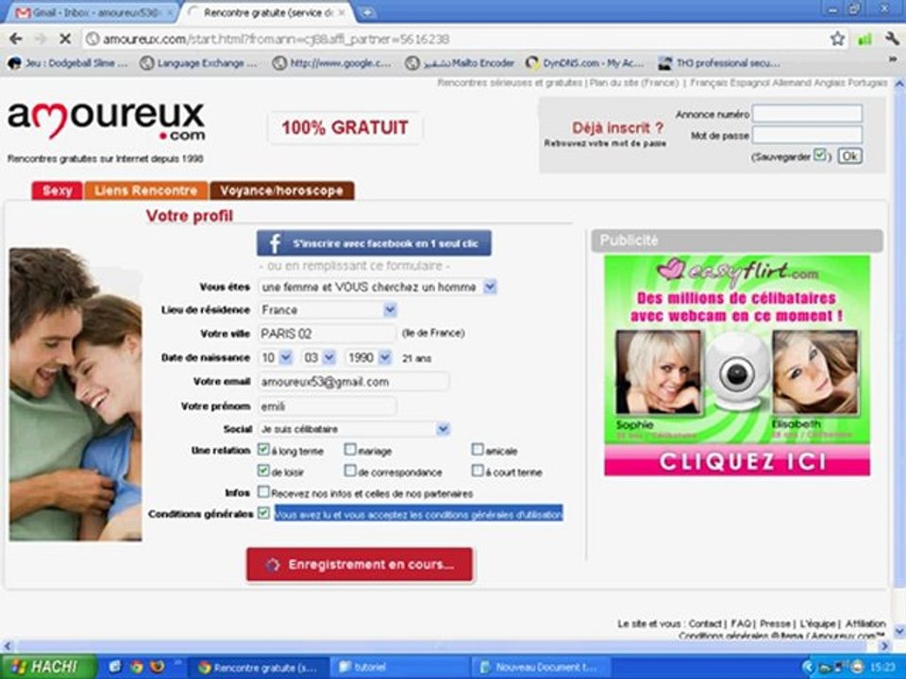Click the webcam image in easyflirt ad

[737, 373]
